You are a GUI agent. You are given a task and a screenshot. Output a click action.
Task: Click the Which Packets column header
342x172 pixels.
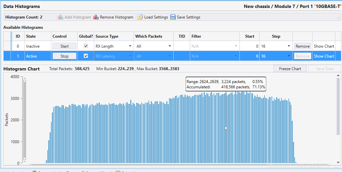coord(153,36)
